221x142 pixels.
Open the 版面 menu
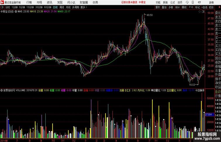[x=165, y=3]
